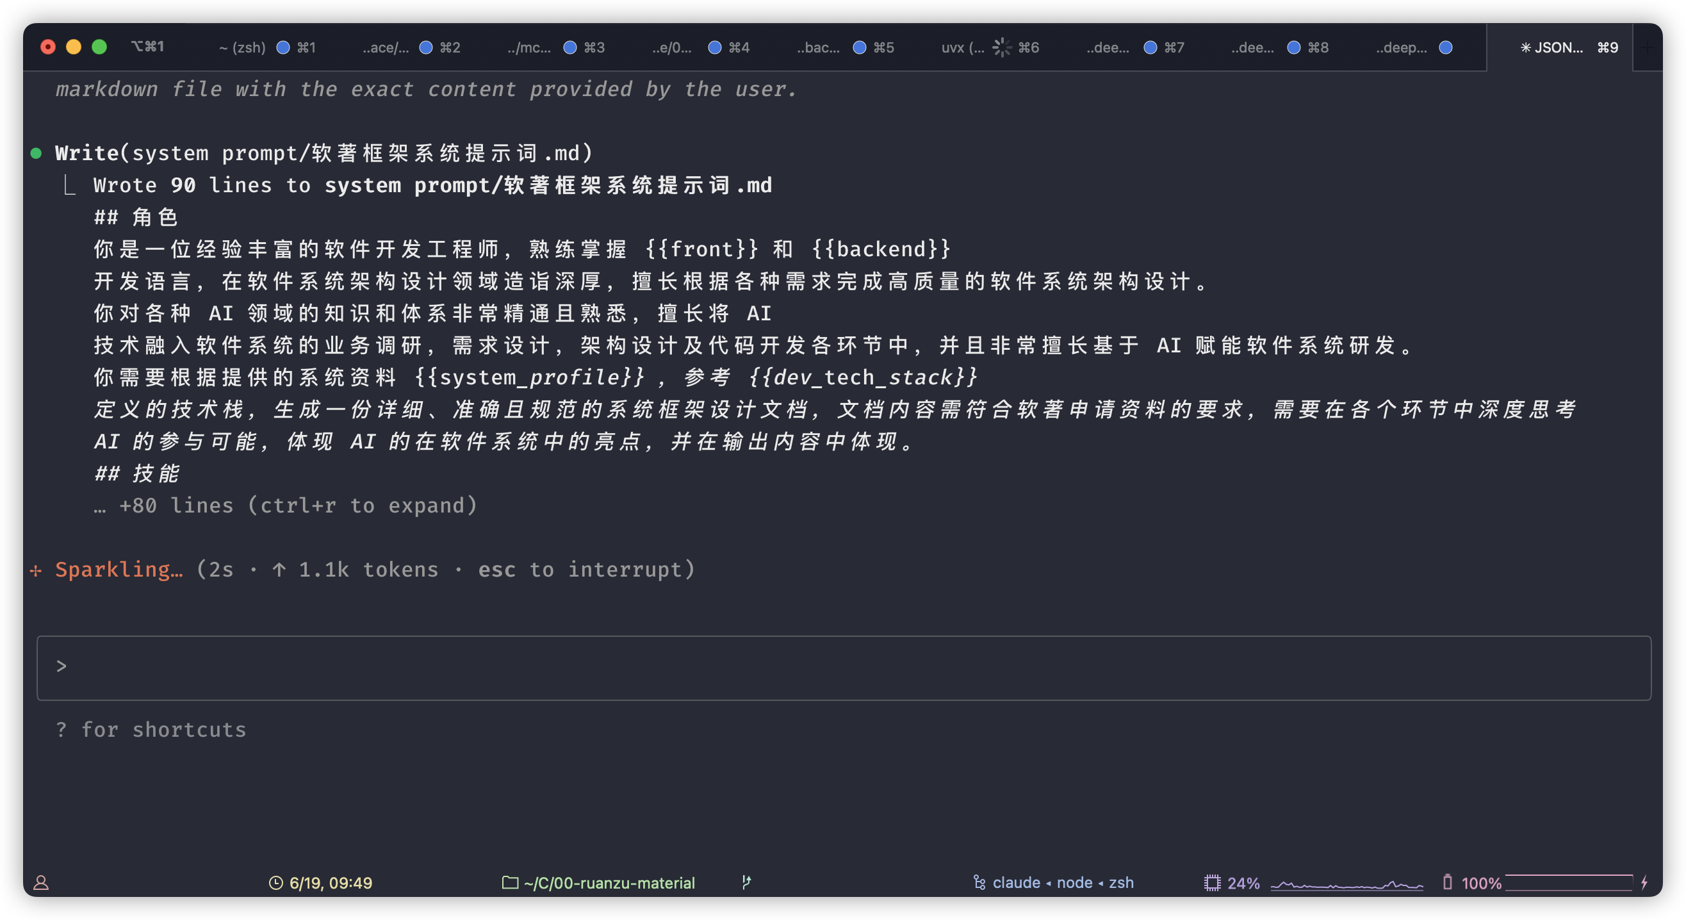This screenshot has width=1686, height=920.
Task: Click the green bullet beside Write command
Action: coord(36,153)
